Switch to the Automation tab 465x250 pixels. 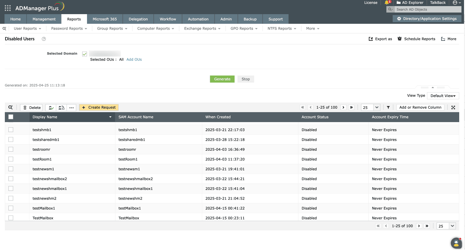pos(198,19)
